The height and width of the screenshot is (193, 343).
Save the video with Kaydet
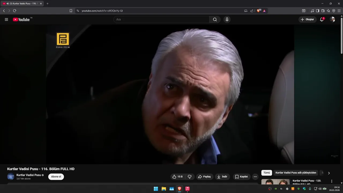point(241,177)
